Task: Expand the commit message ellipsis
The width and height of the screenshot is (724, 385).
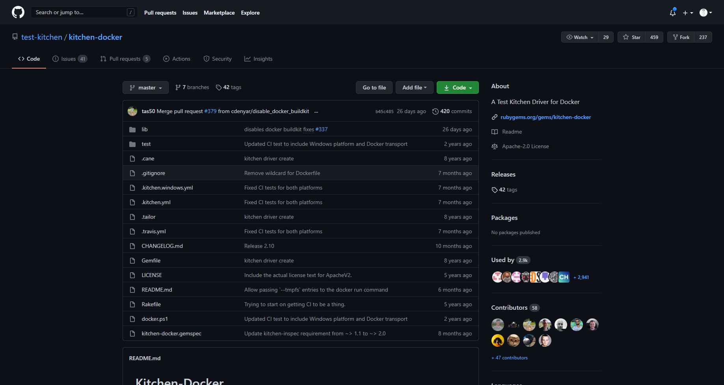Action: 316,112
